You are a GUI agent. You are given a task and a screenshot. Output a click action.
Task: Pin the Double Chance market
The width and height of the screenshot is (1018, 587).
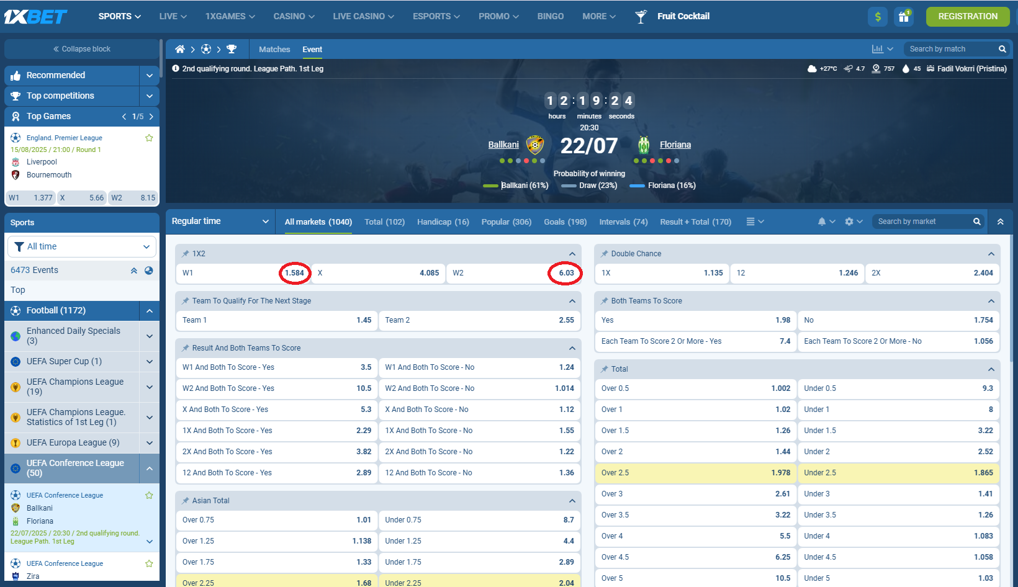tap(605, 254)
